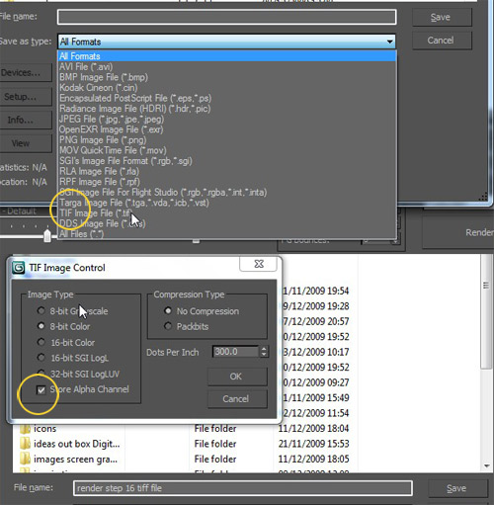Click date 21/11/2009 15:53

pyautogui.click(x=313, y=444)
